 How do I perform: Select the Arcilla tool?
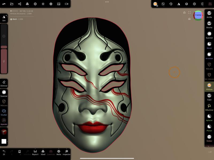(x=209, y=15)
